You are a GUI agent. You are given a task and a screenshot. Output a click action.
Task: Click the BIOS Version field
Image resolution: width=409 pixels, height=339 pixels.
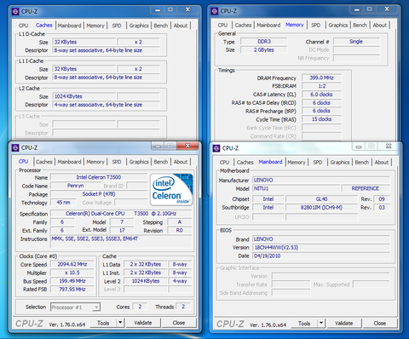click(321, 248)
